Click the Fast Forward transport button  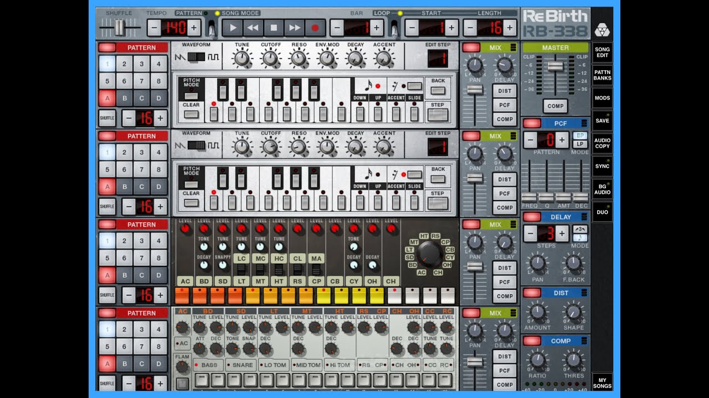click(x=295, y=28)
